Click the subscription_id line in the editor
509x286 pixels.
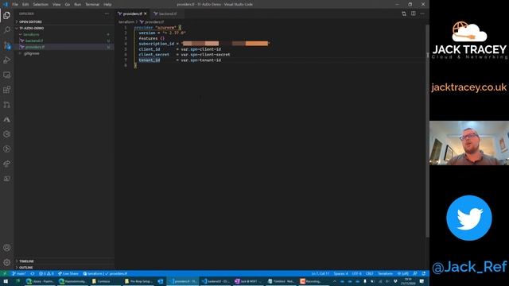pos(204,44)
